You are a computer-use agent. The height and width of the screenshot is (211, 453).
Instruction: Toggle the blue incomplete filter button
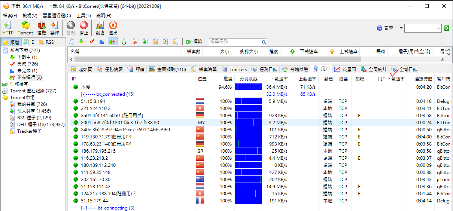(x=101, y=42)
